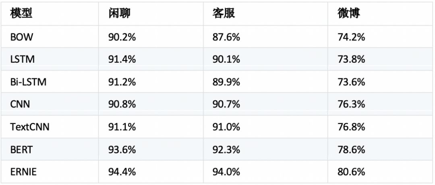435x185 pixels.
Task: Click ERNIE's 94.4% 闲聊 score
Action: 122,172
